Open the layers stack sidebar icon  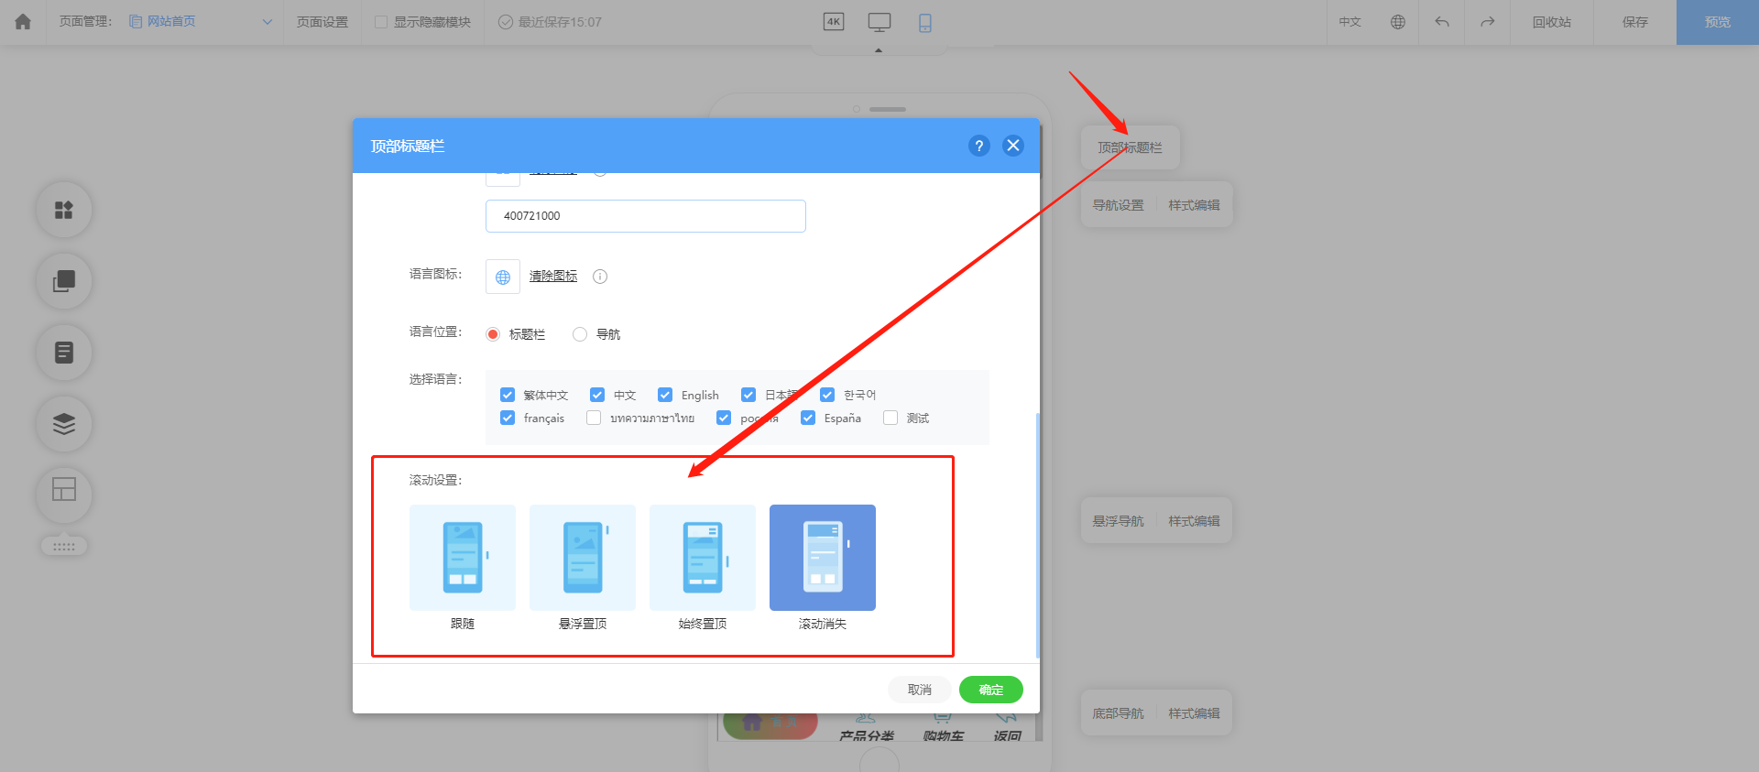tap(64, 424)
